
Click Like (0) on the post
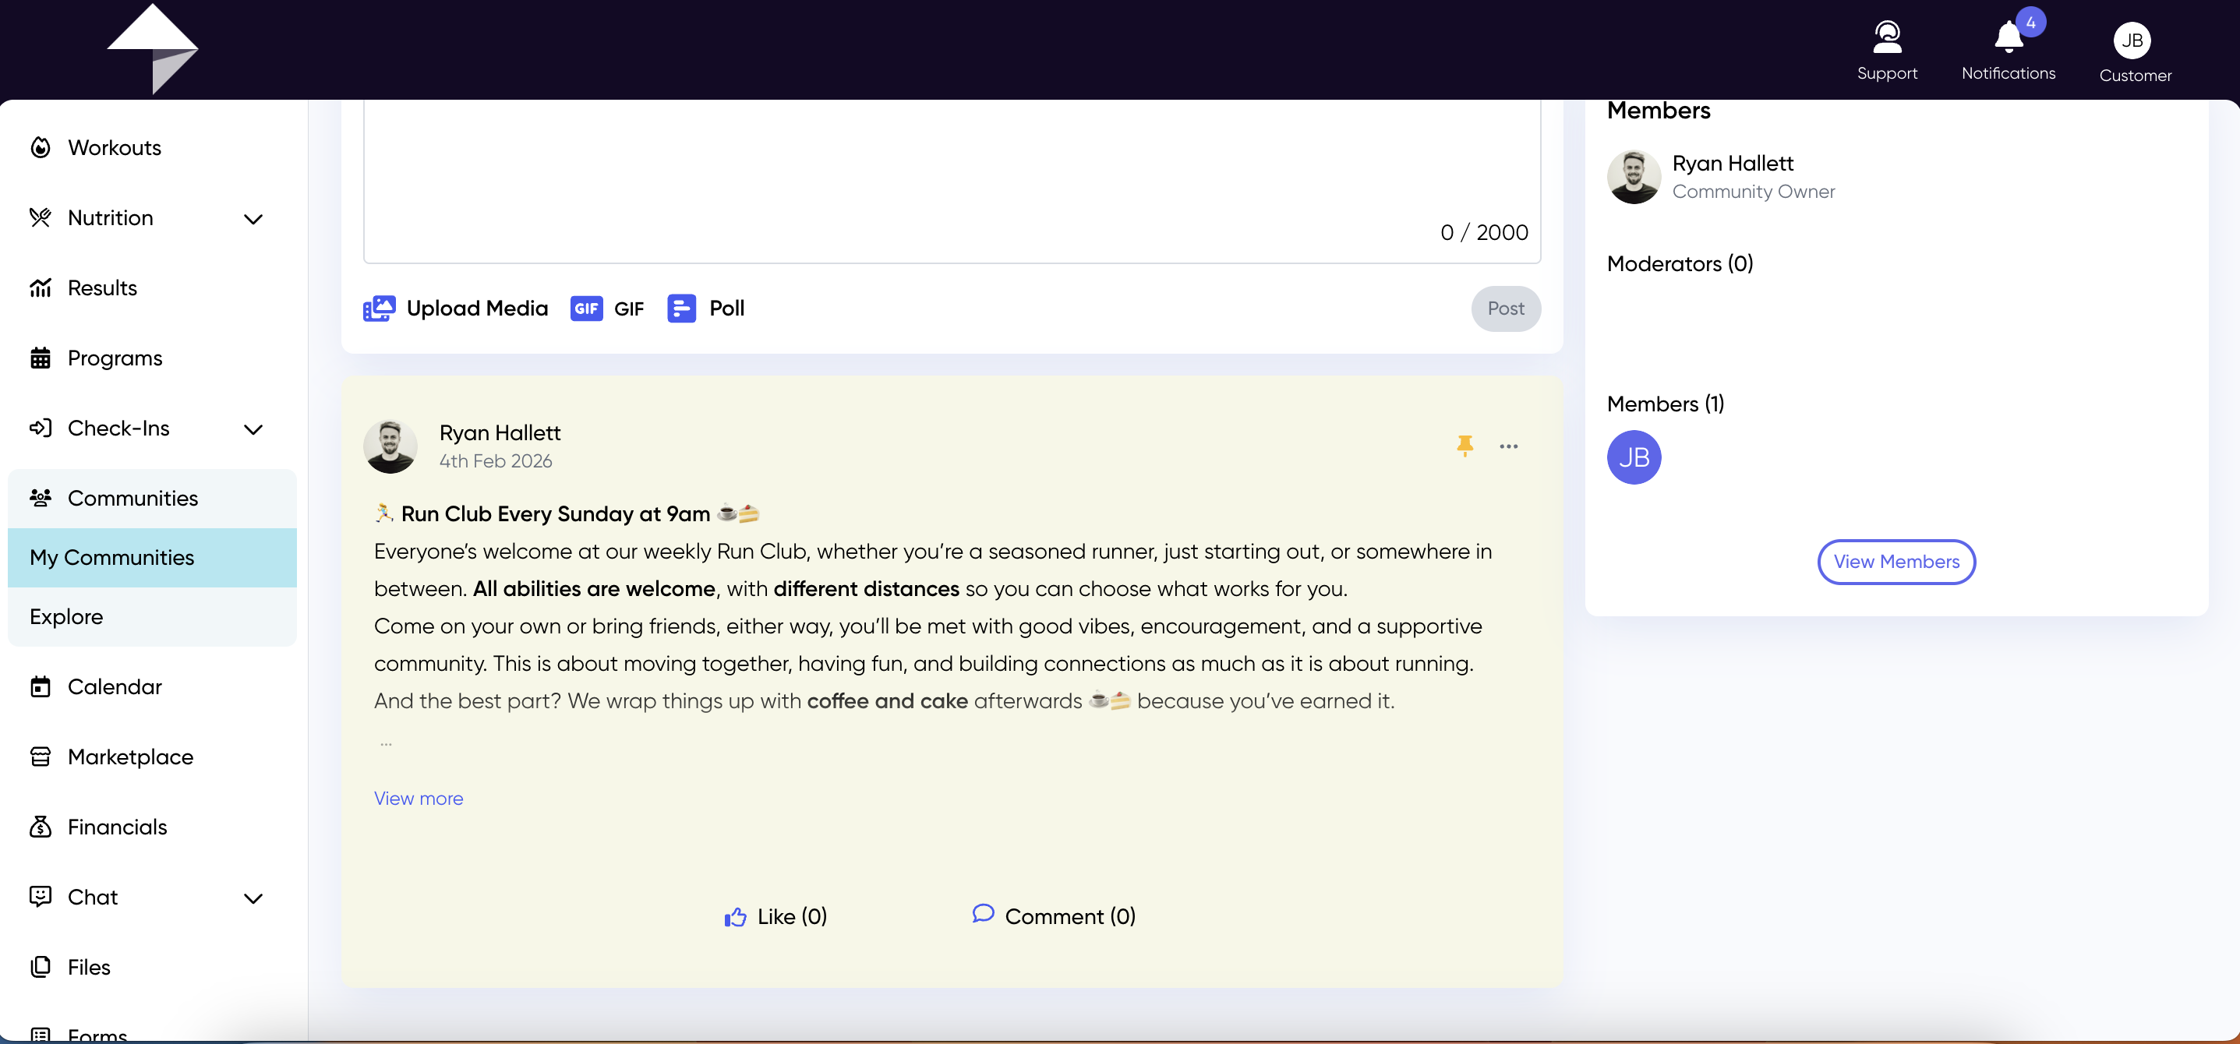tap(776, 916)
